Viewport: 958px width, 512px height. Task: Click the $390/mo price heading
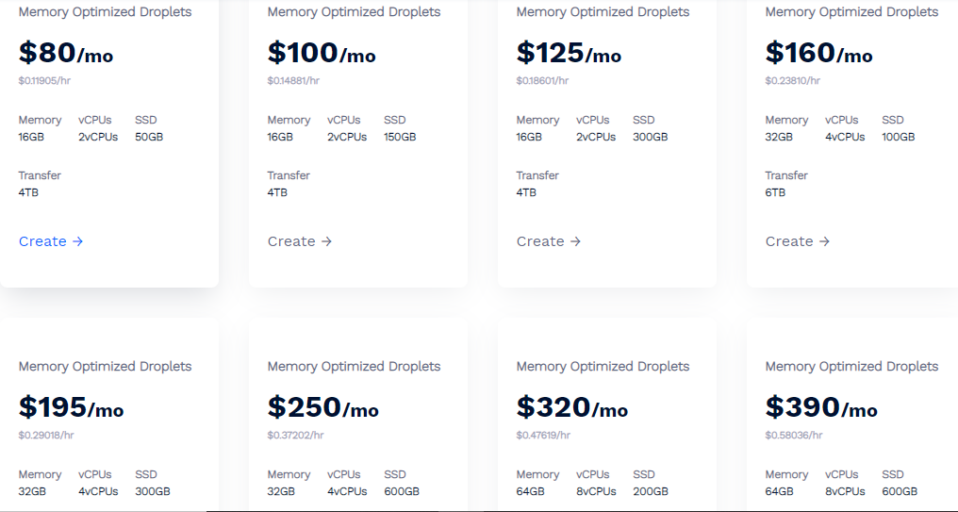[821, 407]
